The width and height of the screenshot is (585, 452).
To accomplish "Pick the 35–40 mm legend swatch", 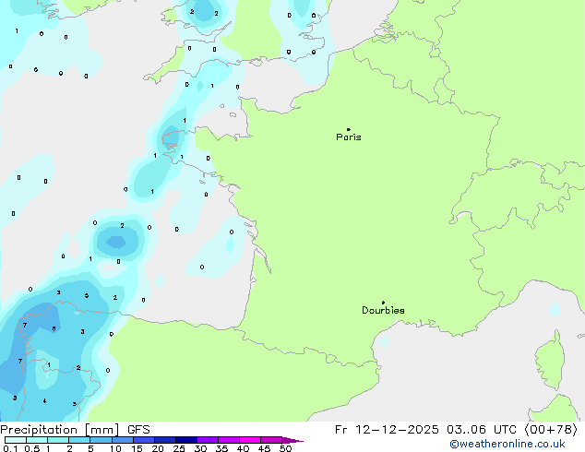I will (229, 440).
